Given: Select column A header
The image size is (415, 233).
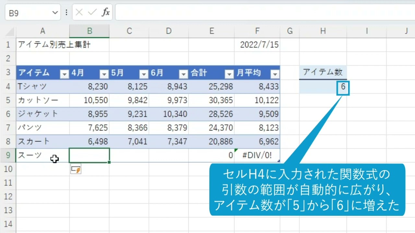Looking at the screenshot, I should click(42, 31).
